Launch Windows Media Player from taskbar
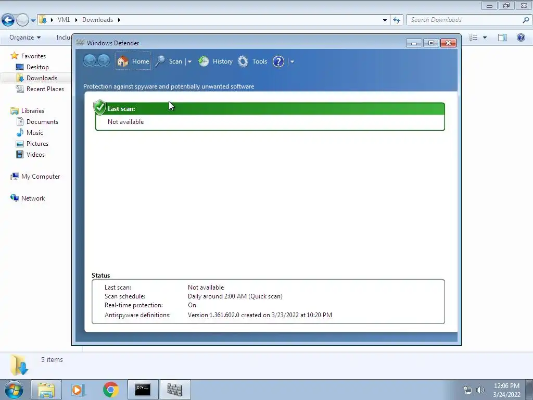Image resolution: width=533 pixels, height=400 pixels. (79, 390)
